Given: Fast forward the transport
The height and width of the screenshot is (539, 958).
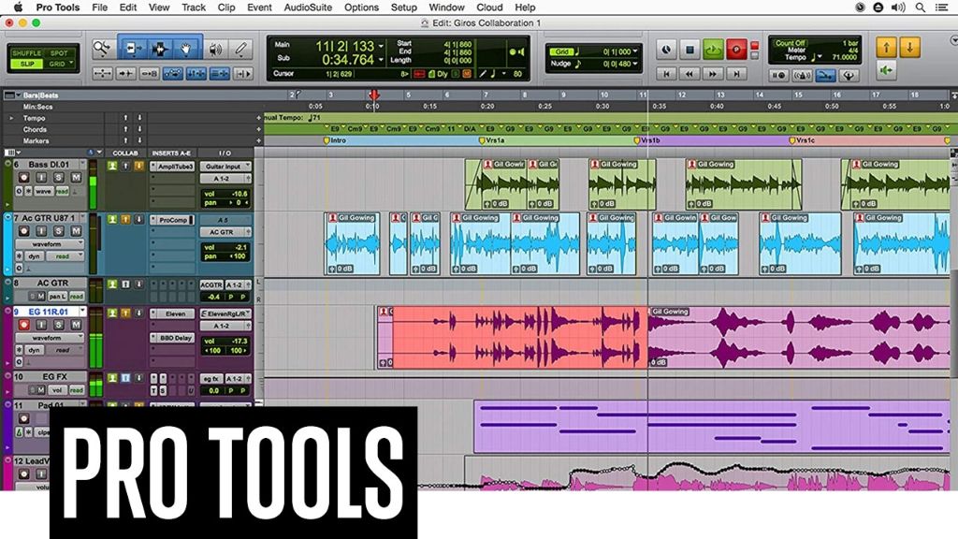Looking at the screenshot, I should (713, 74).
